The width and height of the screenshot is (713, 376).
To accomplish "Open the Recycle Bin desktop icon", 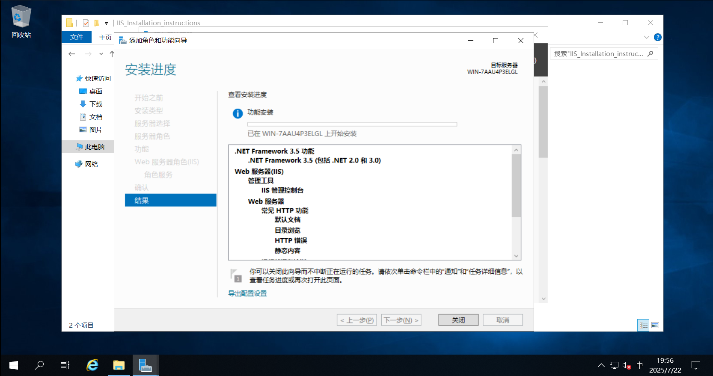I will pos(21,22).
